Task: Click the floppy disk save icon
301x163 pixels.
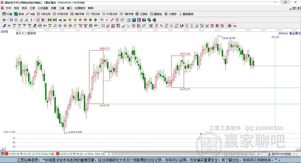Action: (x=144, y=20)
